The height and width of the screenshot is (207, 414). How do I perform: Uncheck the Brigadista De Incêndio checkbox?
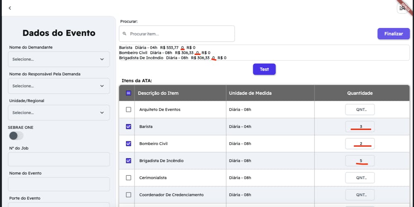(x=128, y=160)
